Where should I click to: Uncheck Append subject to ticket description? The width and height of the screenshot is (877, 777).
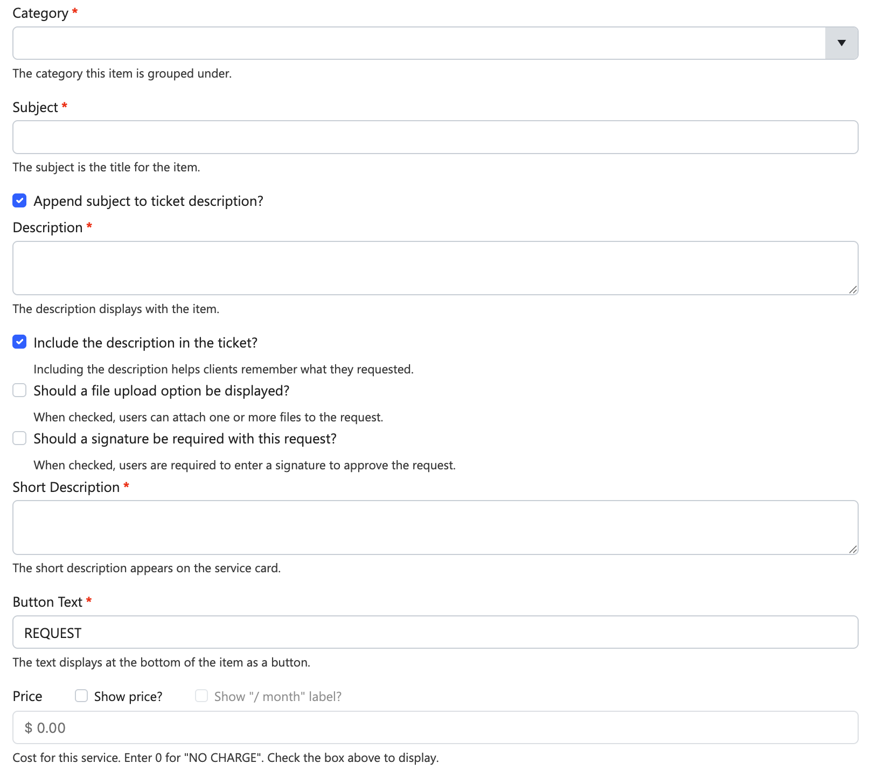point(19,201)
